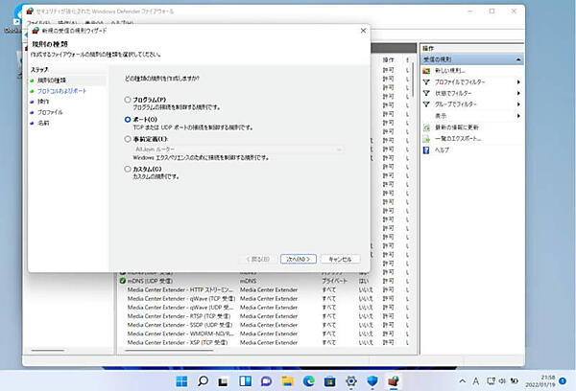Click the 操作 step in wizard sidebar
This screenshot has height=391, width=576.
(x=43, y=102)
